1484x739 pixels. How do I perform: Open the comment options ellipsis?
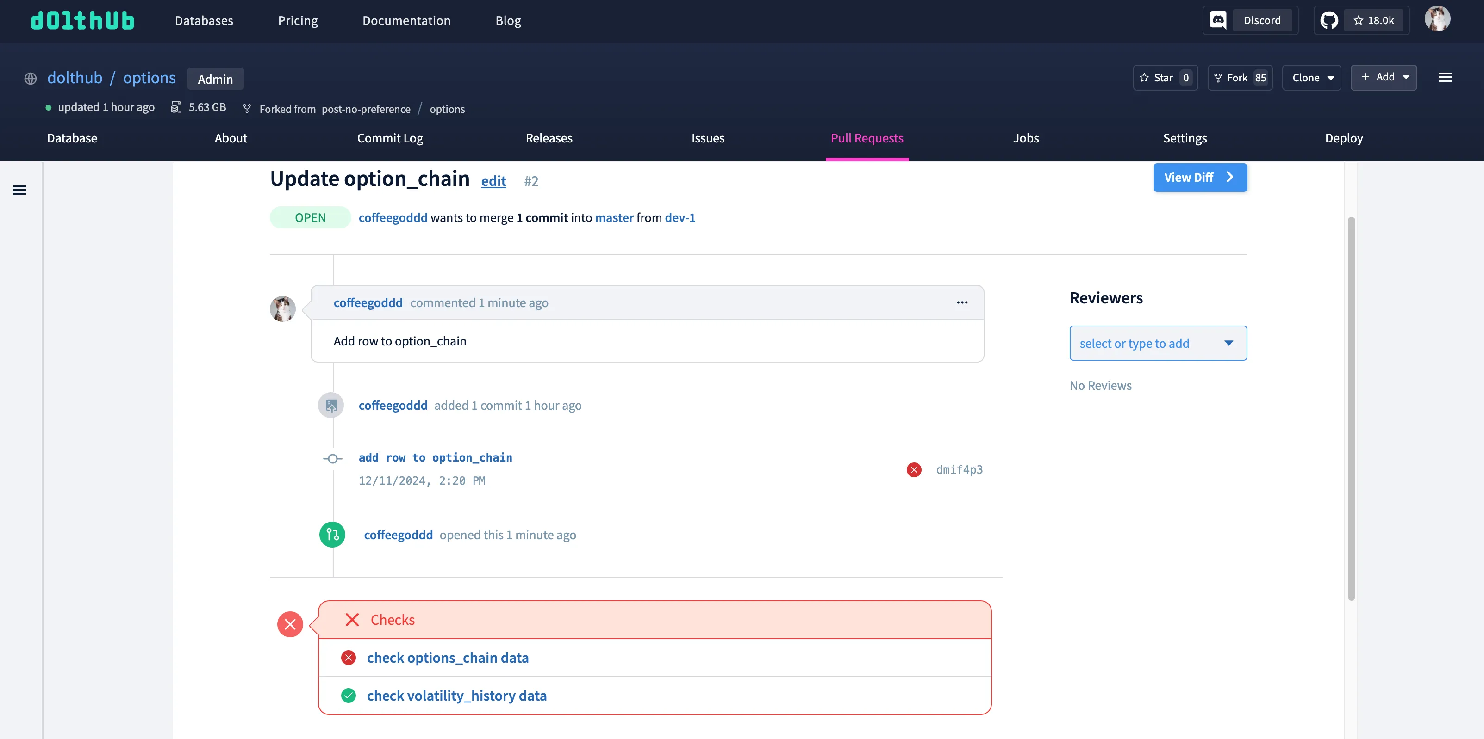pyautogui.click(x=962, y=302)
